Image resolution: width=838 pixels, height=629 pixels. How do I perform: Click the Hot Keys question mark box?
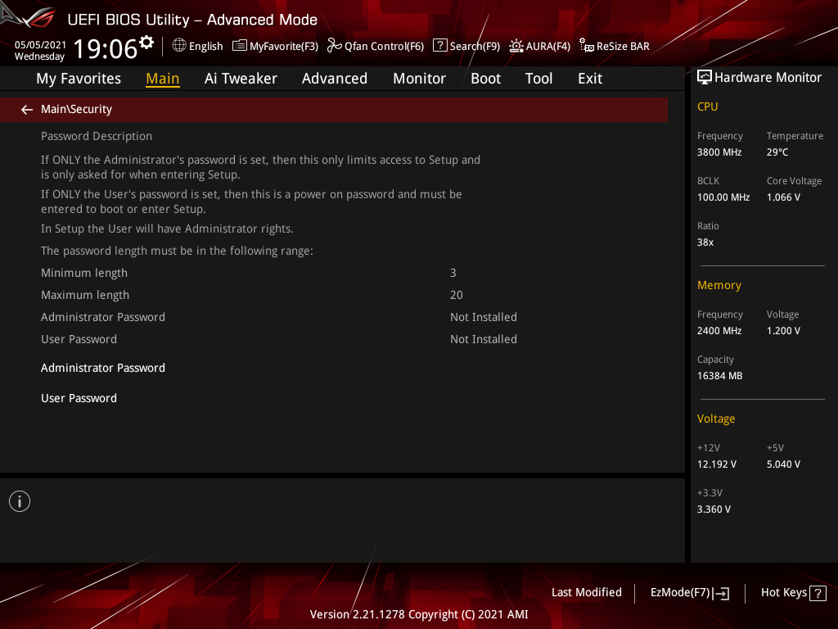point(818,593)
